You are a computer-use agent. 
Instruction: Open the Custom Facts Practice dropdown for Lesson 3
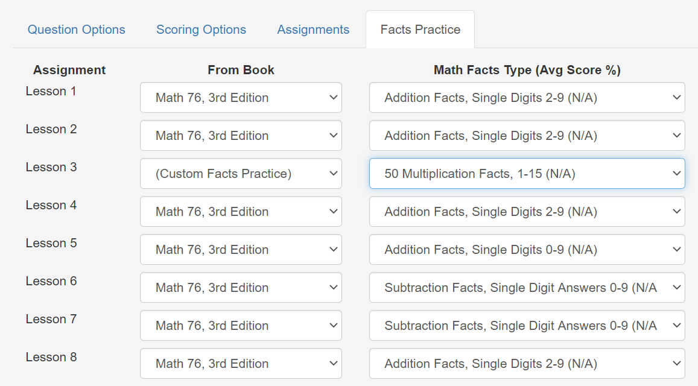pos(241,174)
